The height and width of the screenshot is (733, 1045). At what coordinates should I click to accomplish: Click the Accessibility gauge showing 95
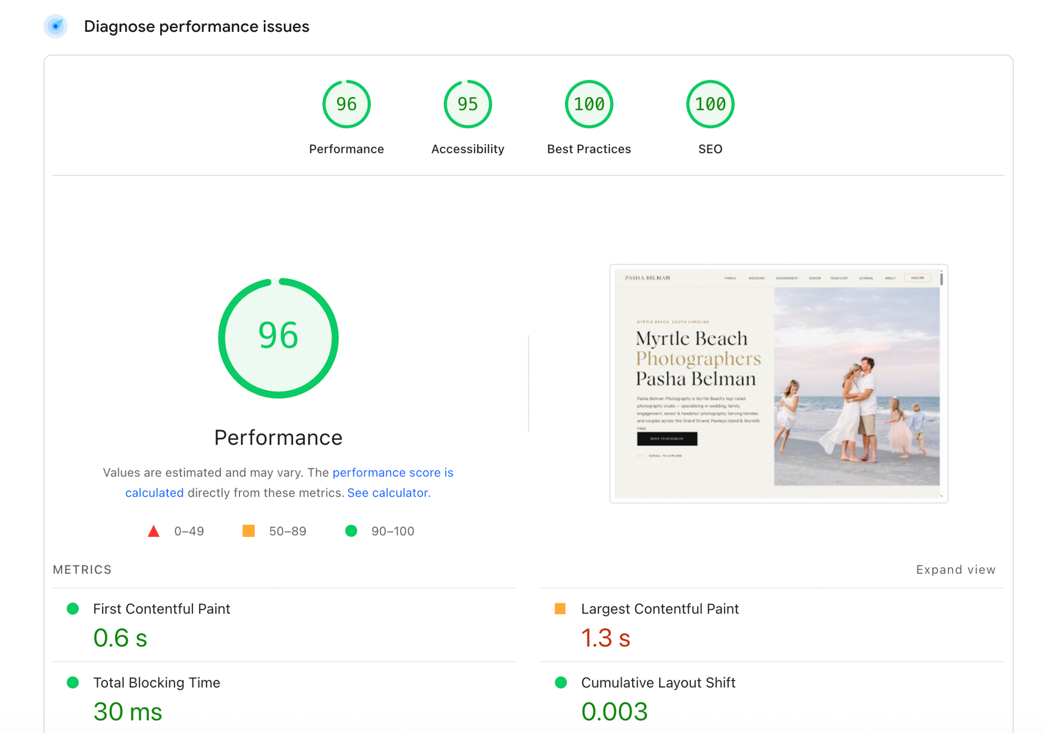point(467,104)
